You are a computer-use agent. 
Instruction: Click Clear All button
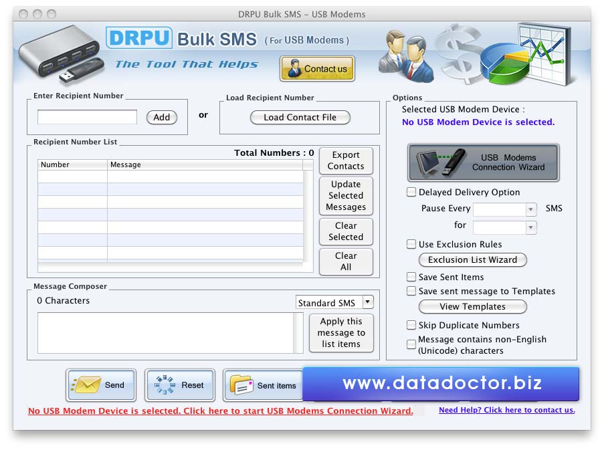tap(346, 261)
